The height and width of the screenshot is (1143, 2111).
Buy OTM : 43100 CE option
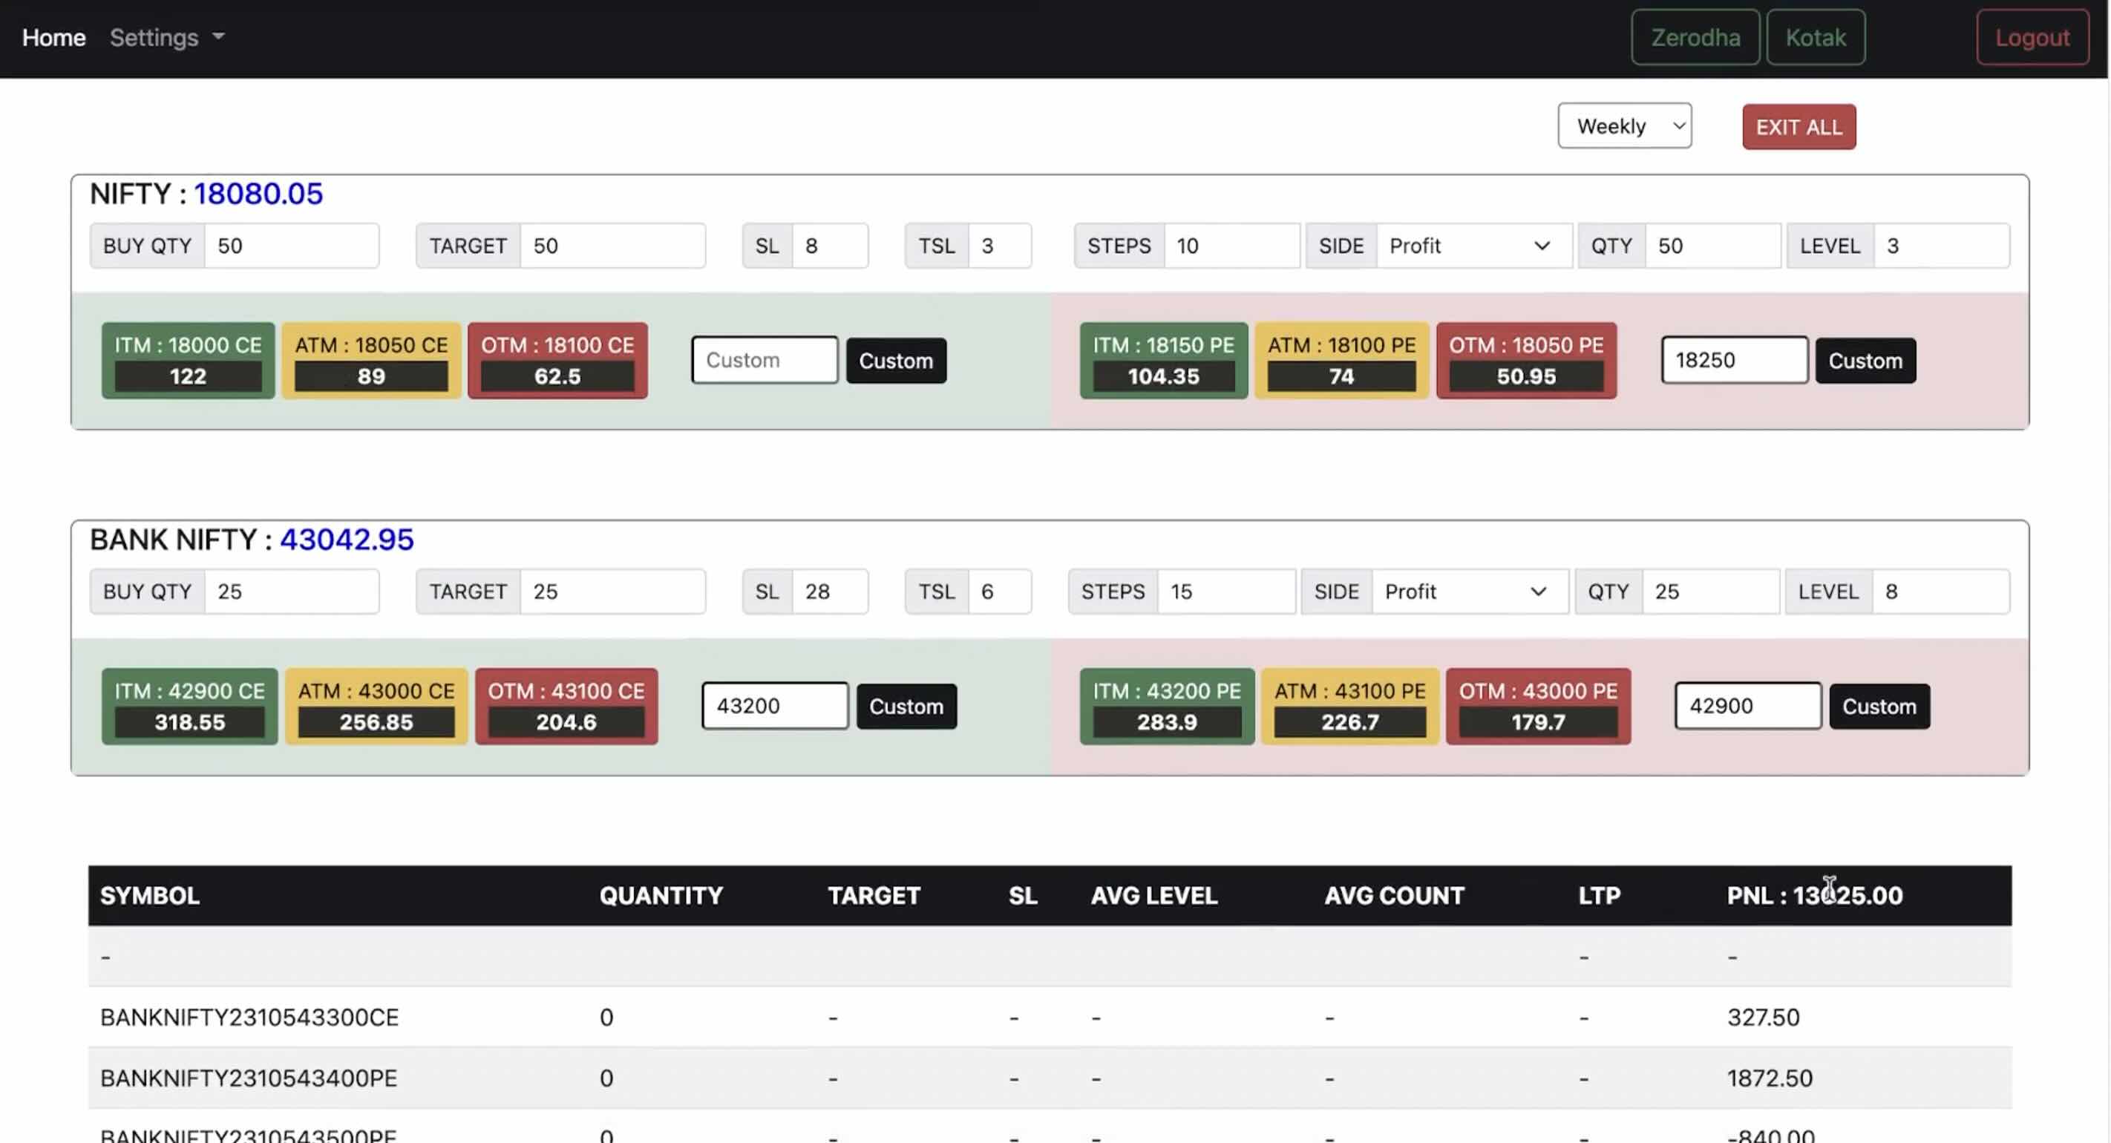click(x=566, y=707)
